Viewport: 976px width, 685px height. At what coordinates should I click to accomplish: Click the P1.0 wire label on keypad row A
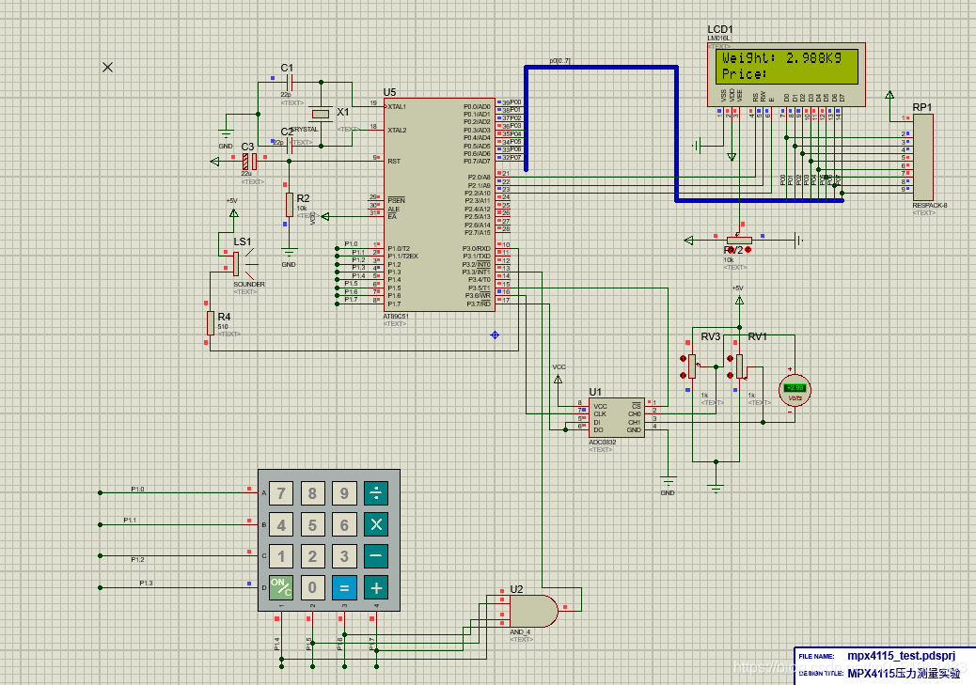click(137, 489)
